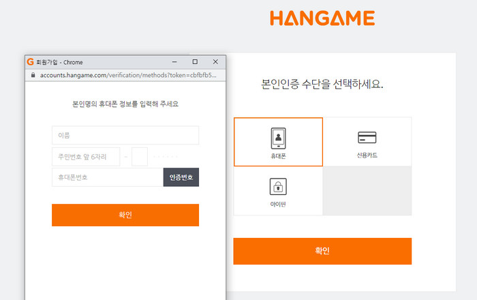The image size is (477, 300).
Task: Click the 본인인증 수단을 선택하세요 heading
Action: (x=322, y=84)
